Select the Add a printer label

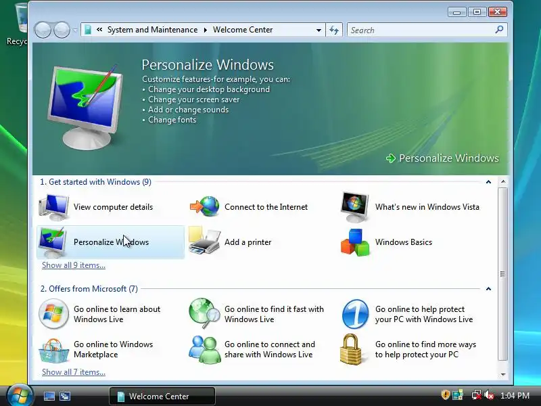[248, 242]
